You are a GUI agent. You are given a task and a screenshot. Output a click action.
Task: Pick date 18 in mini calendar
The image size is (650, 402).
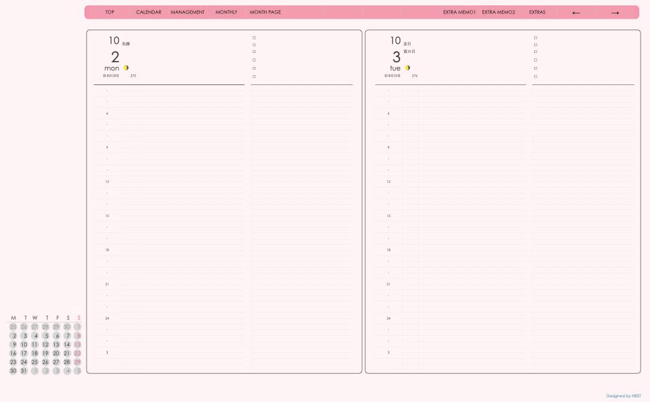point(35,353)
